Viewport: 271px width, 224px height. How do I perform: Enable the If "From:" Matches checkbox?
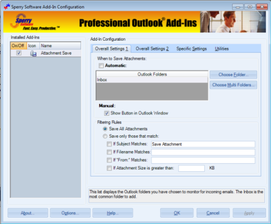pyautogui.click(x=109, y=160)
